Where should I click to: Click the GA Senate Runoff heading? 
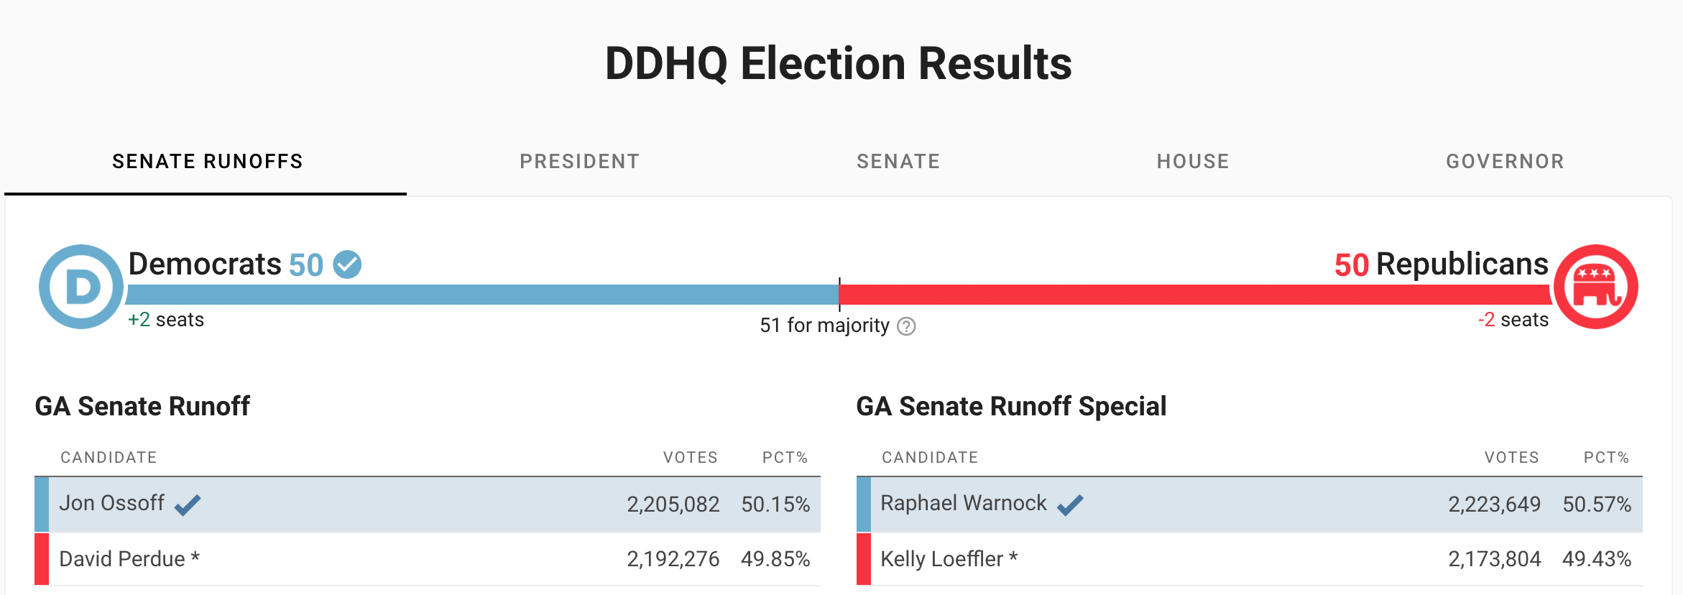coord(142,407)
